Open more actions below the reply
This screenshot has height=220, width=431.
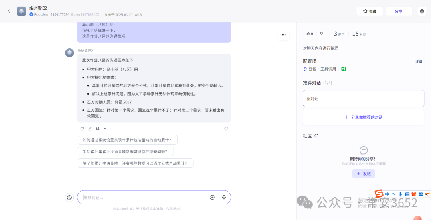(x=105, y=129)
